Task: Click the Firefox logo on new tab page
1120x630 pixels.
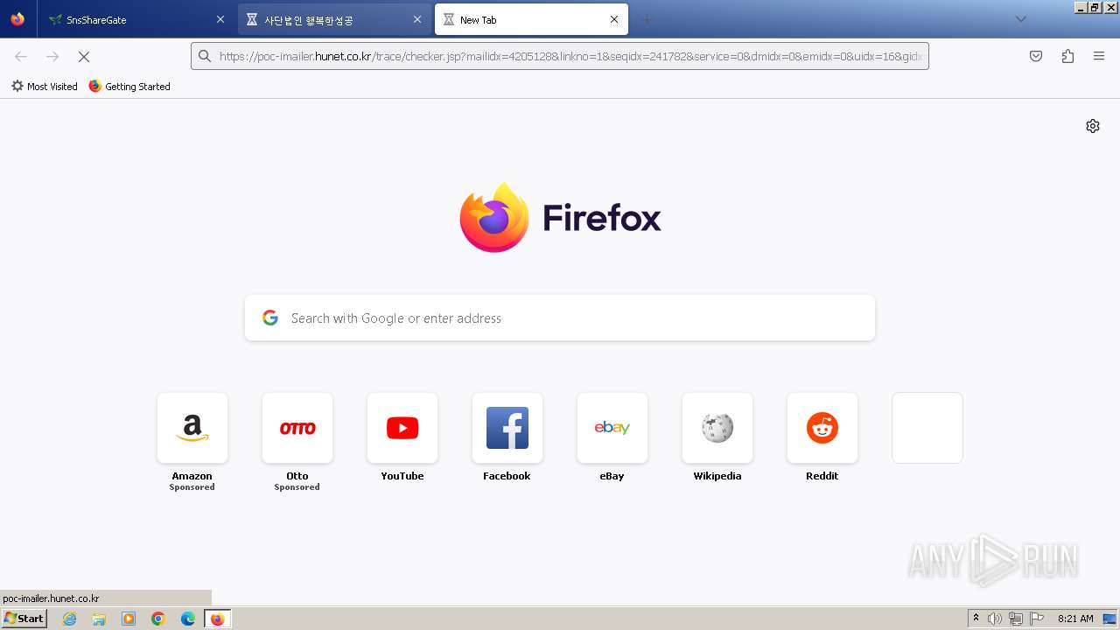Action: click(560, 217)
